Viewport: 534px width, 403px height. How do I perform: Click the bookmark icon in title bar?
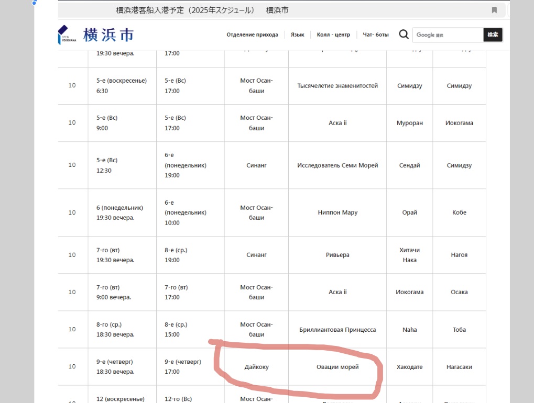[x=494, y=10]
